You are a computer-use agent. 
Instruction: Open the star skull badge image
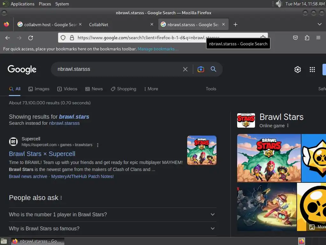pyautogui.click(x=314, y=158)
